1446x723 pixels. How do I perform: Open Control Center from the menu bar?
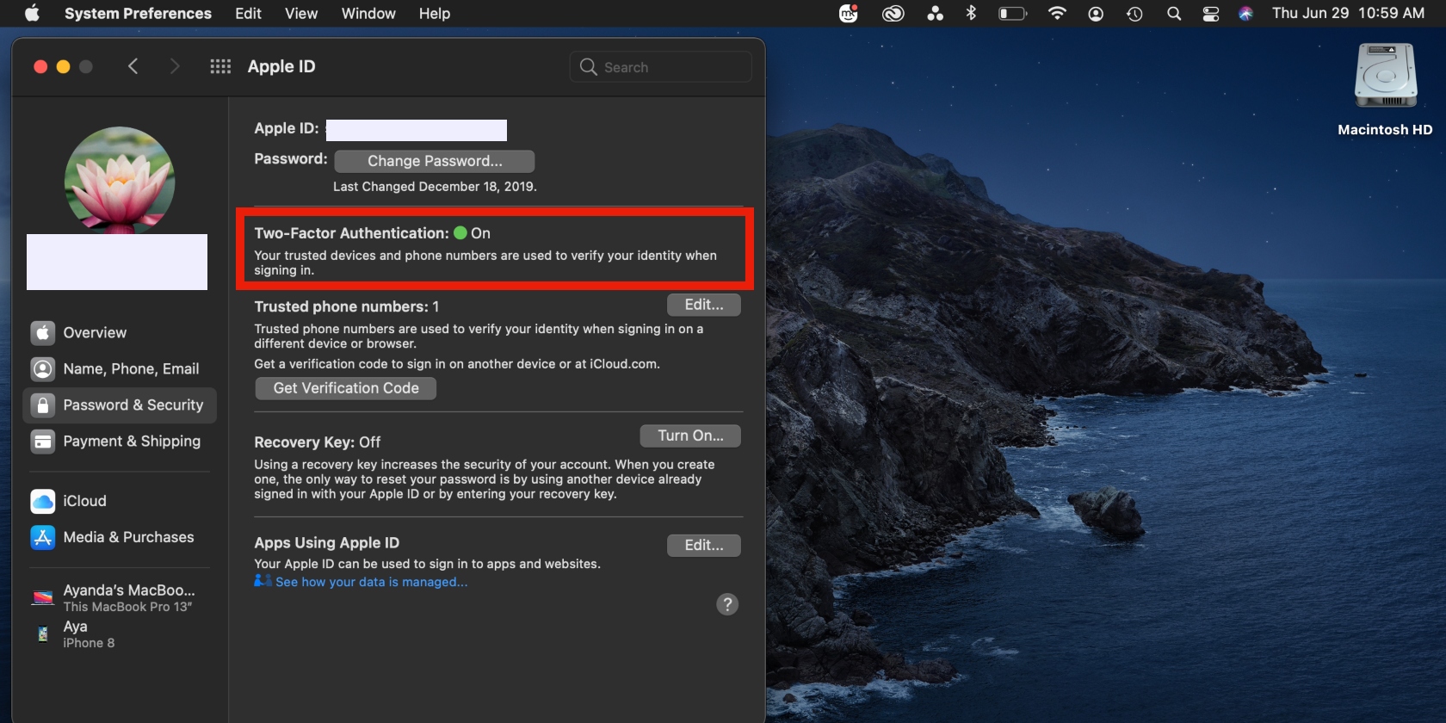tap(1211, 14)
